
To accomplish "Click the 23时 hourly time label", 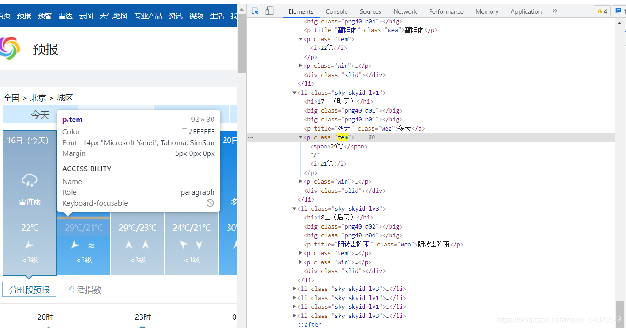I will click(x=143, y=317).
